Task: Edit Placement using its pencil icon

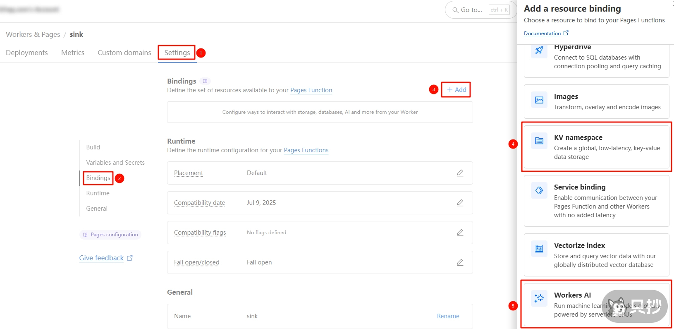Action: tap(460, 173)
